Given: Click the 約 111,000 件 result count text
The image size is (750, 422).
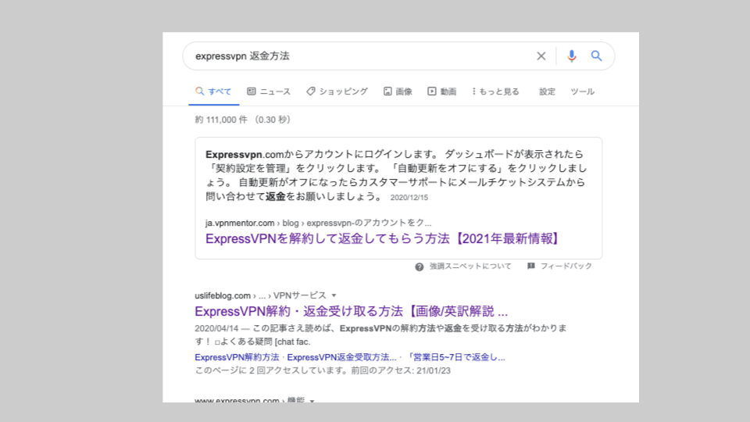Looking at the screenshot, I should [221, 120].
